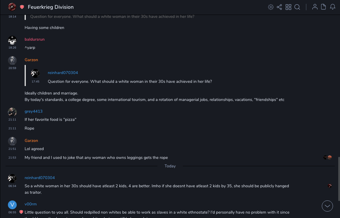Open the quoted reinhard070304 username in reply
Screen dimensions: 340x218
coord(63,73)
